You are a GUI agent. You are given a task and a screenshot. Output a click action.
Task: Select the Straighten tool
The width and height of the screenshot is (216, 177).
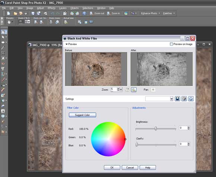3,58
